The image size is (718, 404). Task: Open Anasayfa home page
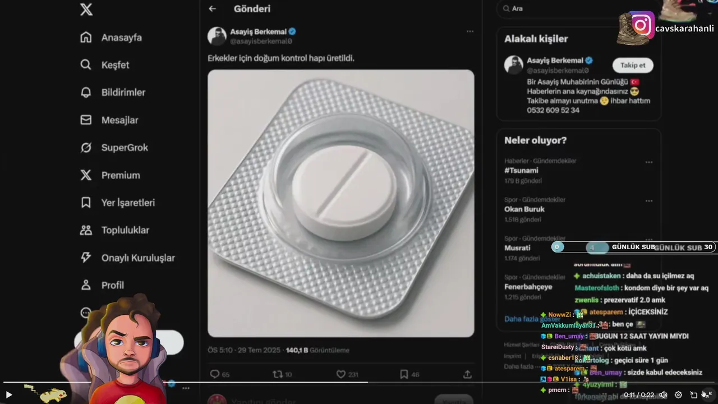coord(111,38)
